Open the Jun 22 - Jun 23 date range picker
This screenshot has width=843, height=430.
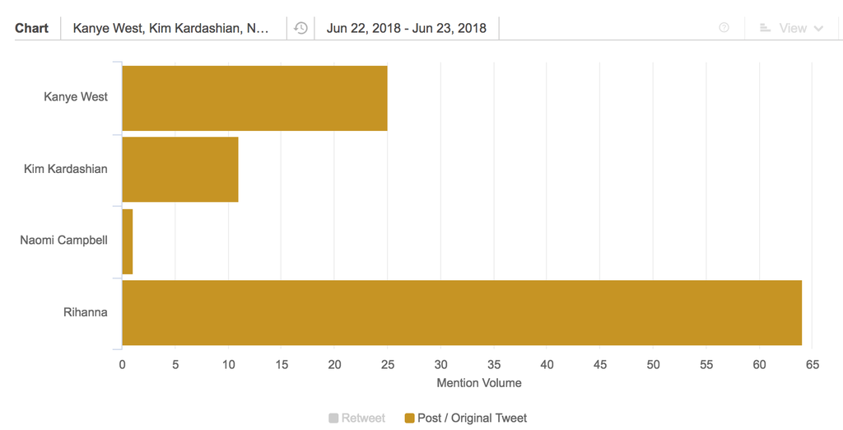407,28
